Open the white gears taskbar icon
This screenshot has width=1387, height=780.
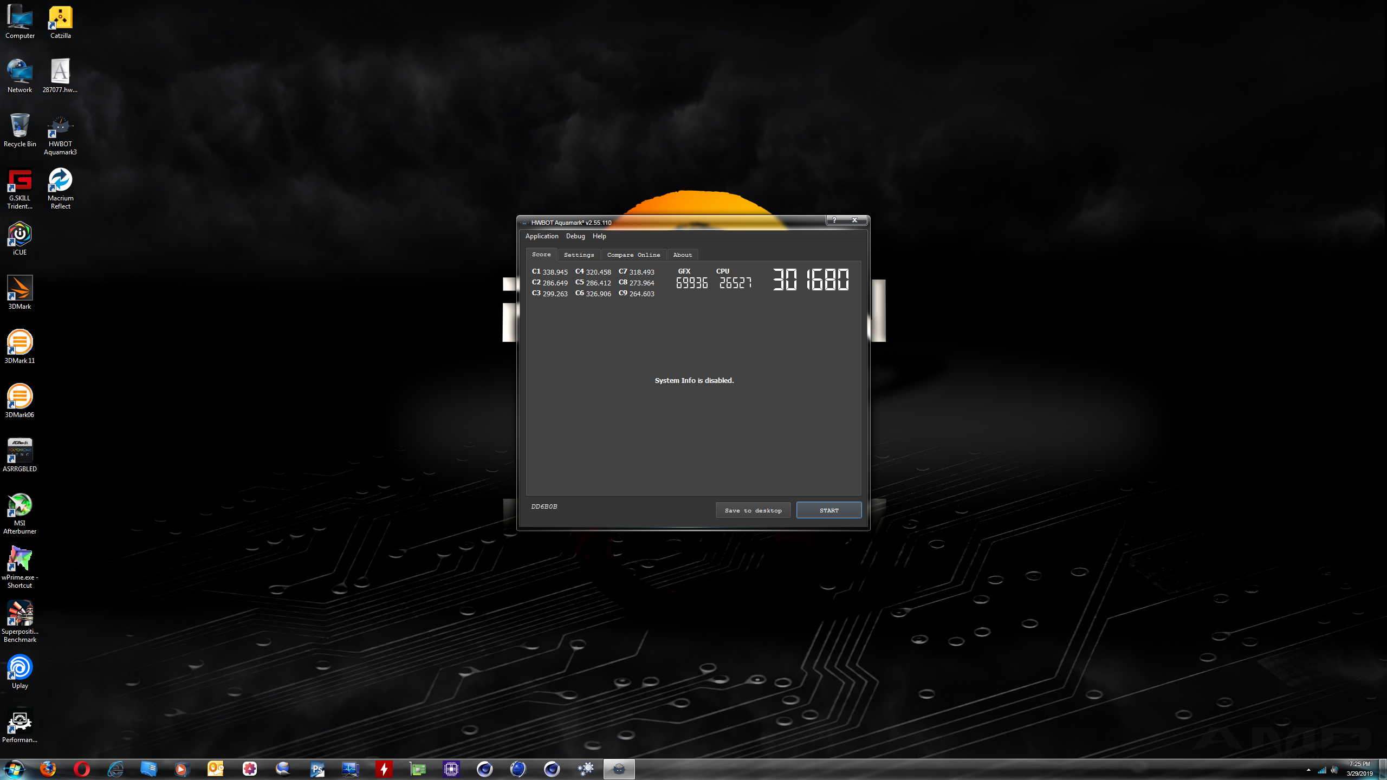[586, 769]
